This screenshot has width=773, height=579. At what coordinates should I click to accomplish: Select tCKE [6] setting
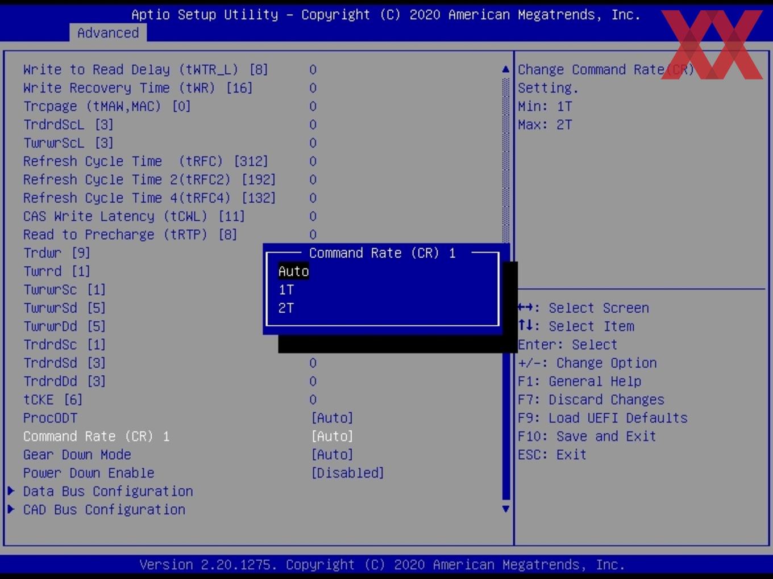click(53, 400)
